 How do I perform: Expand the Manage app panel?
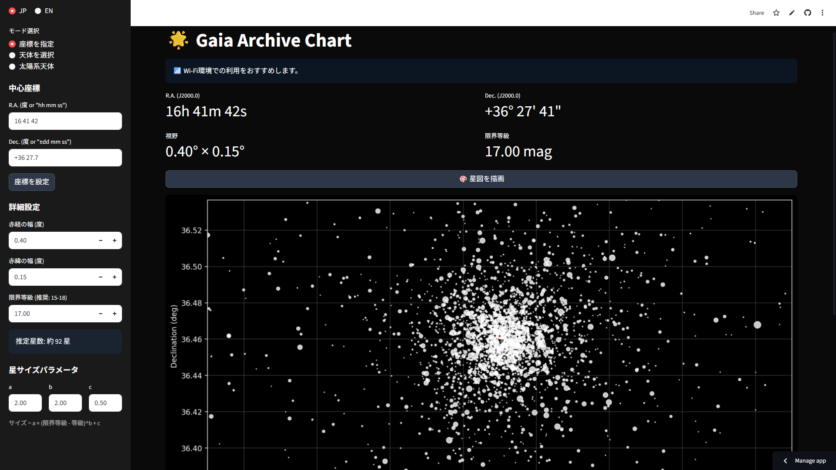(x=804, y=460)
